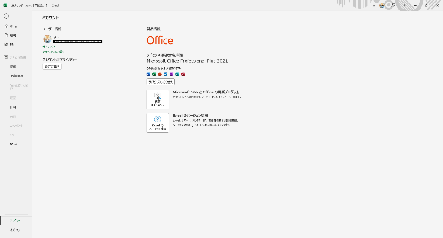Screen dimensions: 443x238
Task: Open the 新規 (New) page
Action: click(16, 35)
